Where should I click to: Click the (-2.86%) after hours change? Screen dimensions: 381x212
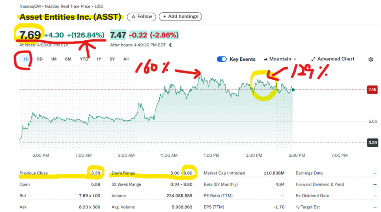coord(164,35)
